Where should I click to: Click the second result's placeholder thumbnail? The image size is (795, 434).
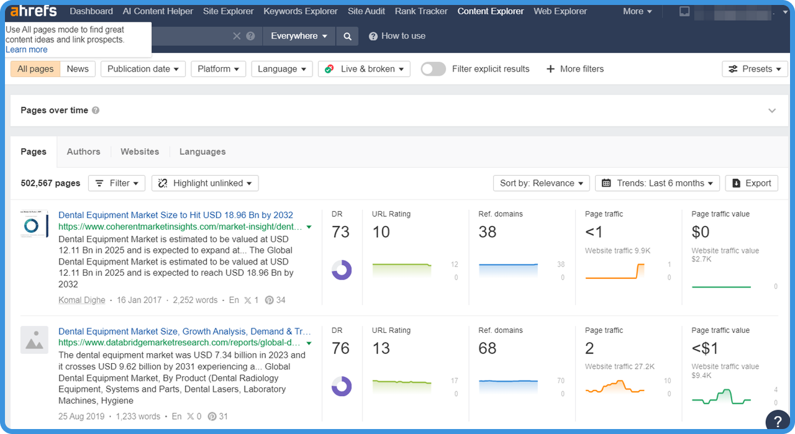(x=34, y=340)
